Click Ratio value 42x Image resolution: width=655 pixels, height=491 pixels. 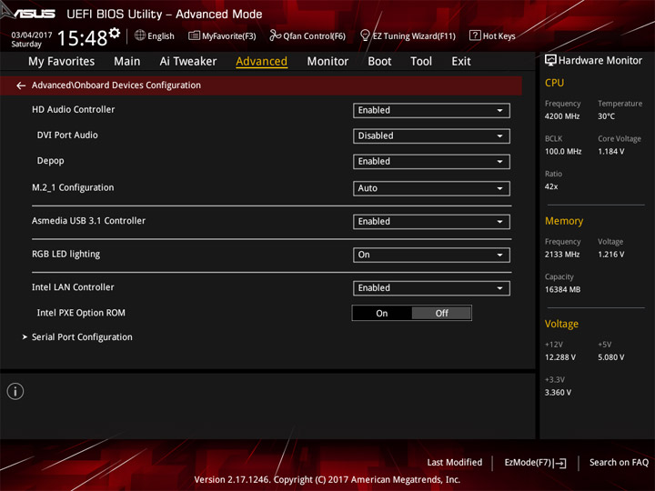tap(551, 186)
